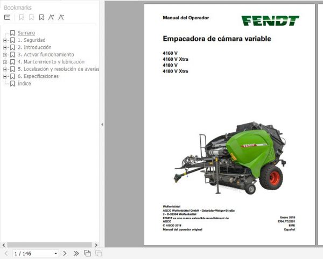Viewport: 323px width, 259px height.
Task: Click the add new bookmark icon
Action: pos(41,18)
